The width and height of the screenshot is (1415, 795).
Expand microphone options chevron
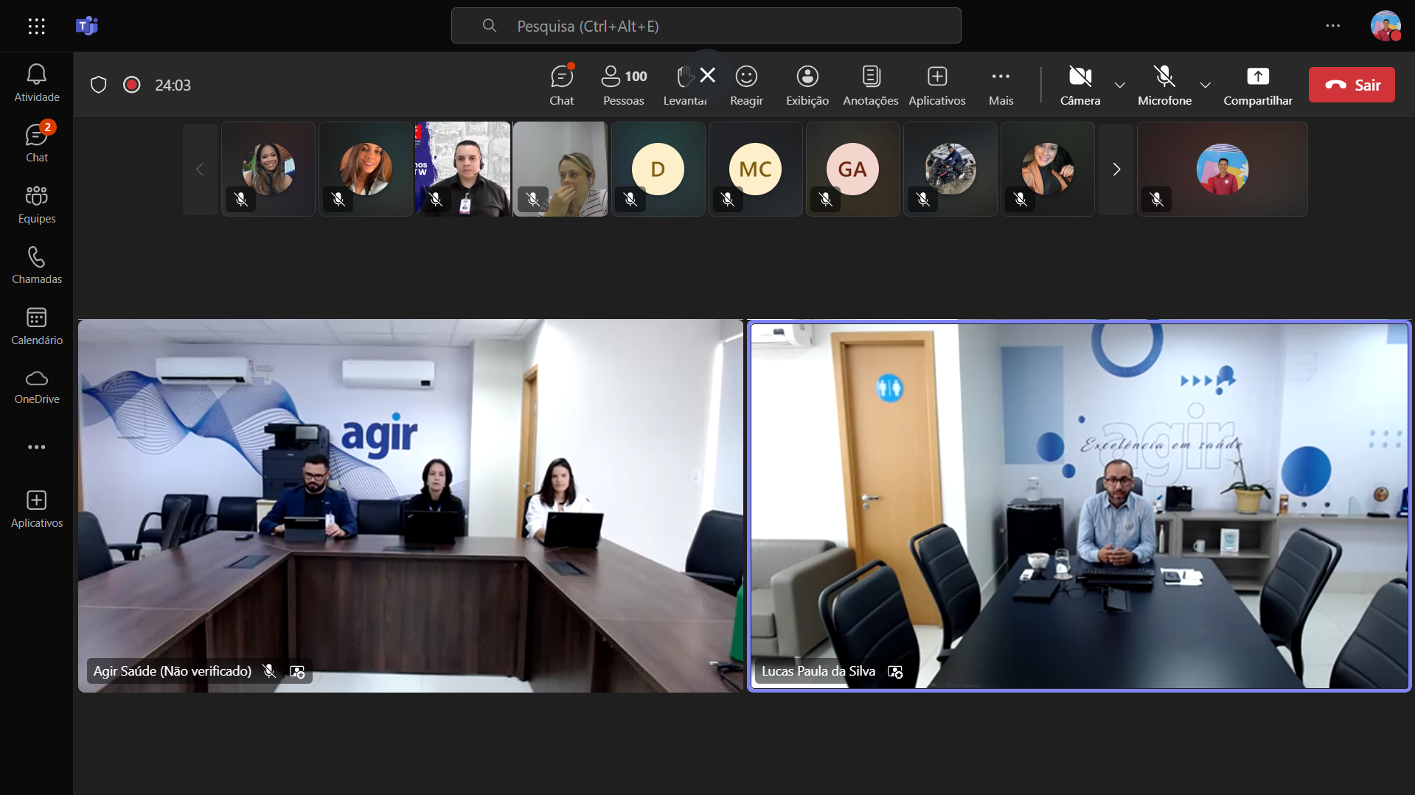click(x=1205, y=85)
